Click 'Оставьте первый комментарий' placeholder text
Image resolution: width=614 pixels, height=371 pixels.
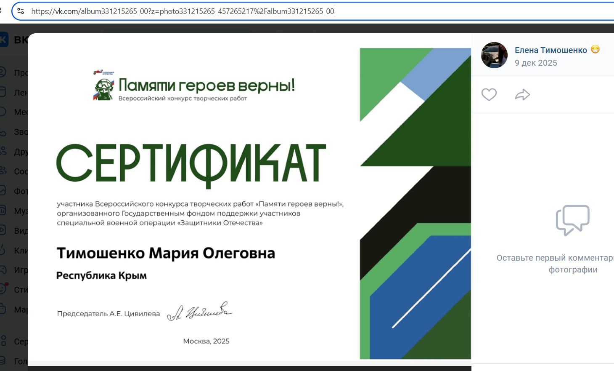point(555,264)
